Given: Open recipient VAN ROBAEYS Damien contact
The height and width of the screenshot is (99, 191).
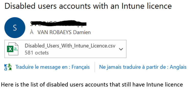Looking at the screenshot, I should (x=64, y=32).
